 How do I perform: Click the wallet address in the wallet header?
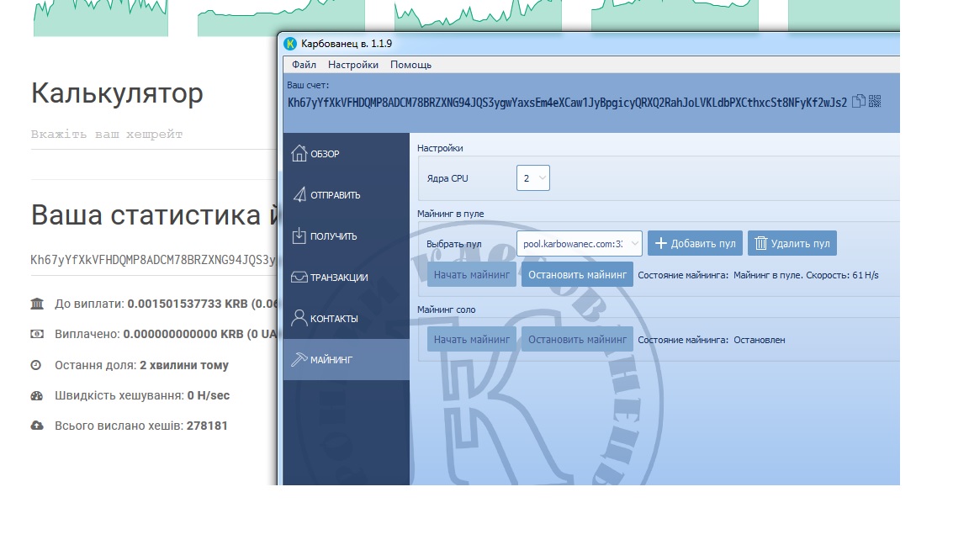pyautogui.click(x=567, y=103)
